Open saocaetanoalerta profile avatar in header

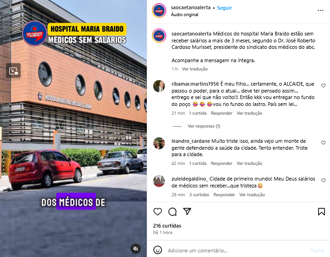coord(159,11)
